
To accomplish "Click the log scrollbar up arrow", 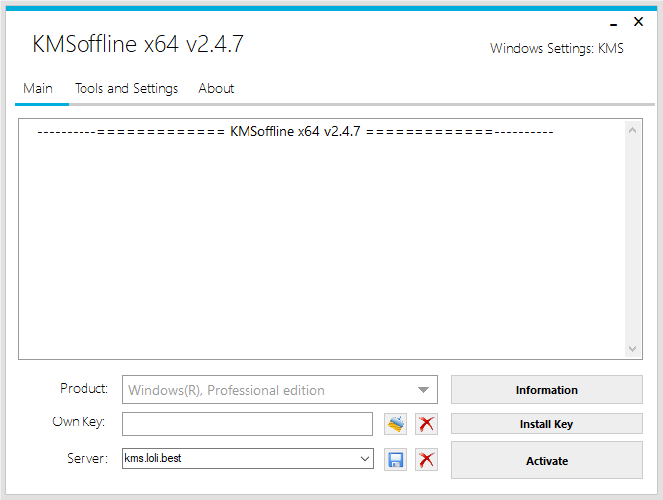I will coord(633,130).
